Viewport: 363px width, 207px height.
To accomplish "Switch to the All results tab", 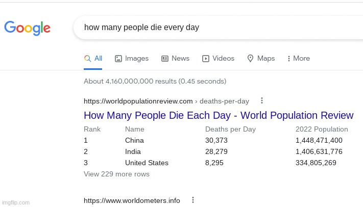I will (x=93, y=59).
